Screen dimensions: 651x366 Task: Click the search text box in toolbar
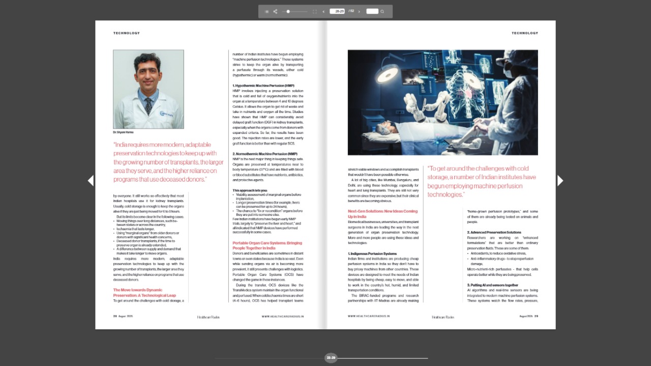[x=372, y=11]
